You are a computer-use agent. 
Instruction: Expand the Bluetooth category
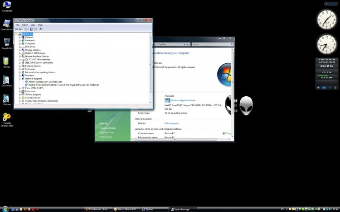(x=20, y=40)
